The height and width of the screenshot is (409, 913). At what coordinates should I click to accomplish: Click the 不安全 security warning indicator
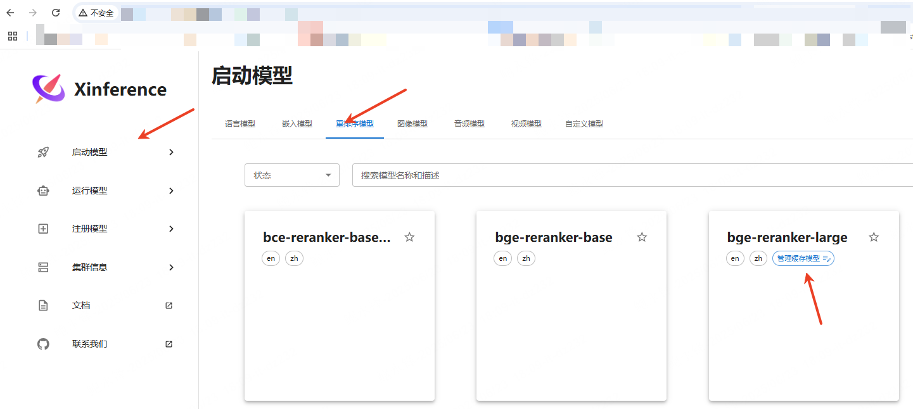pyautogui.click(x=96, y=13)
